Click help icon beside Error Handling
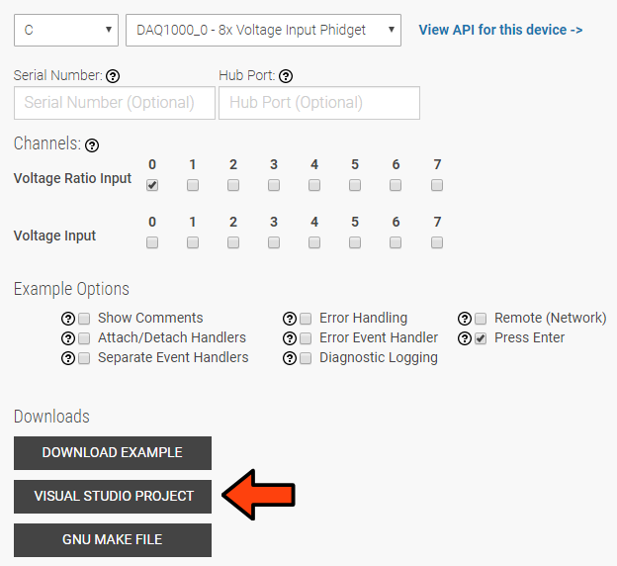The height and width of the screenshot is (566, 617). (x=290, y=319)
